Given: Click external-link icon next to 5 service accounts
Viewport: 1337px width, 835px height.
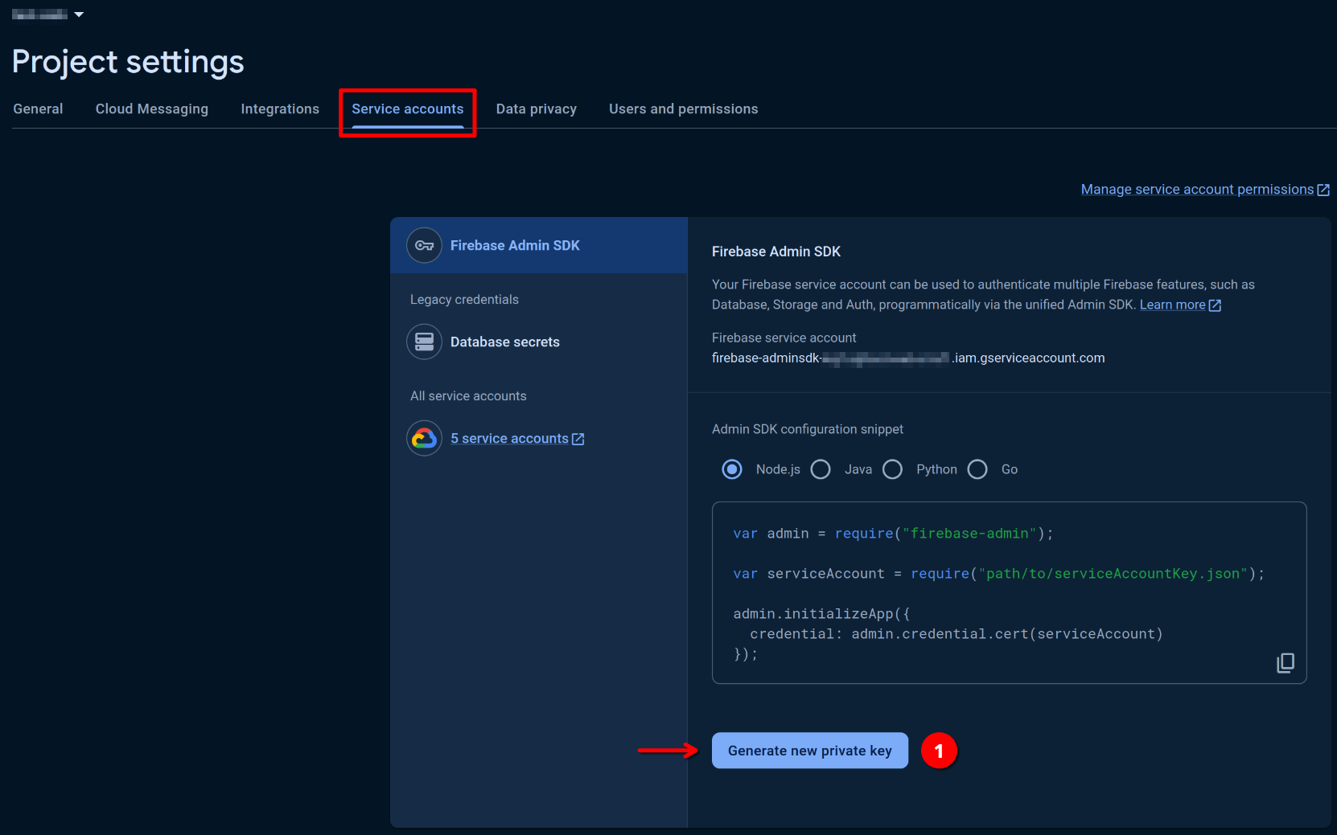Looking at the screenshot, I should click(x=578, y=439).
